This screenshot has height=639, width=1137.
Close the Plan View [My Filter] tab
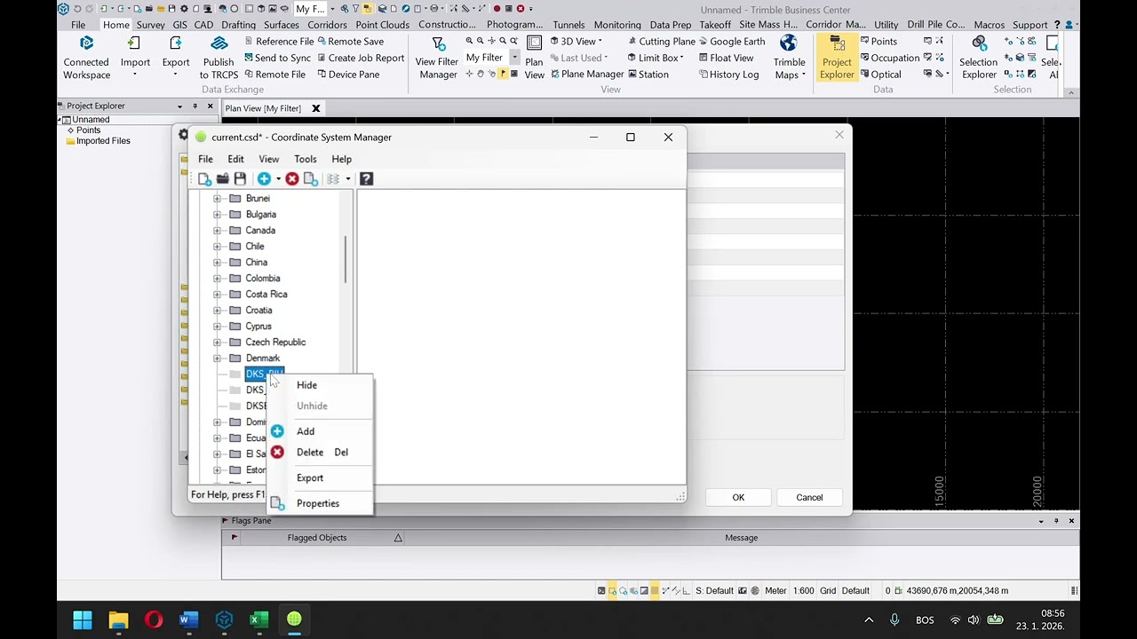315,108
